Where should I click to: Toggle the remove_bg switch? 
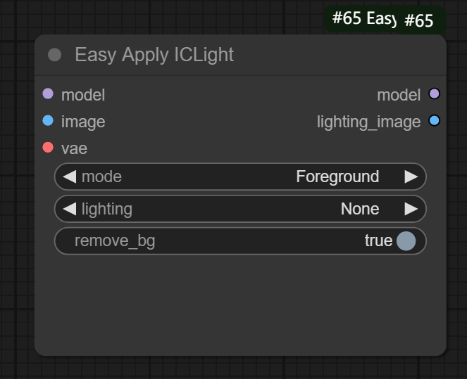click(x=406, y=241)
